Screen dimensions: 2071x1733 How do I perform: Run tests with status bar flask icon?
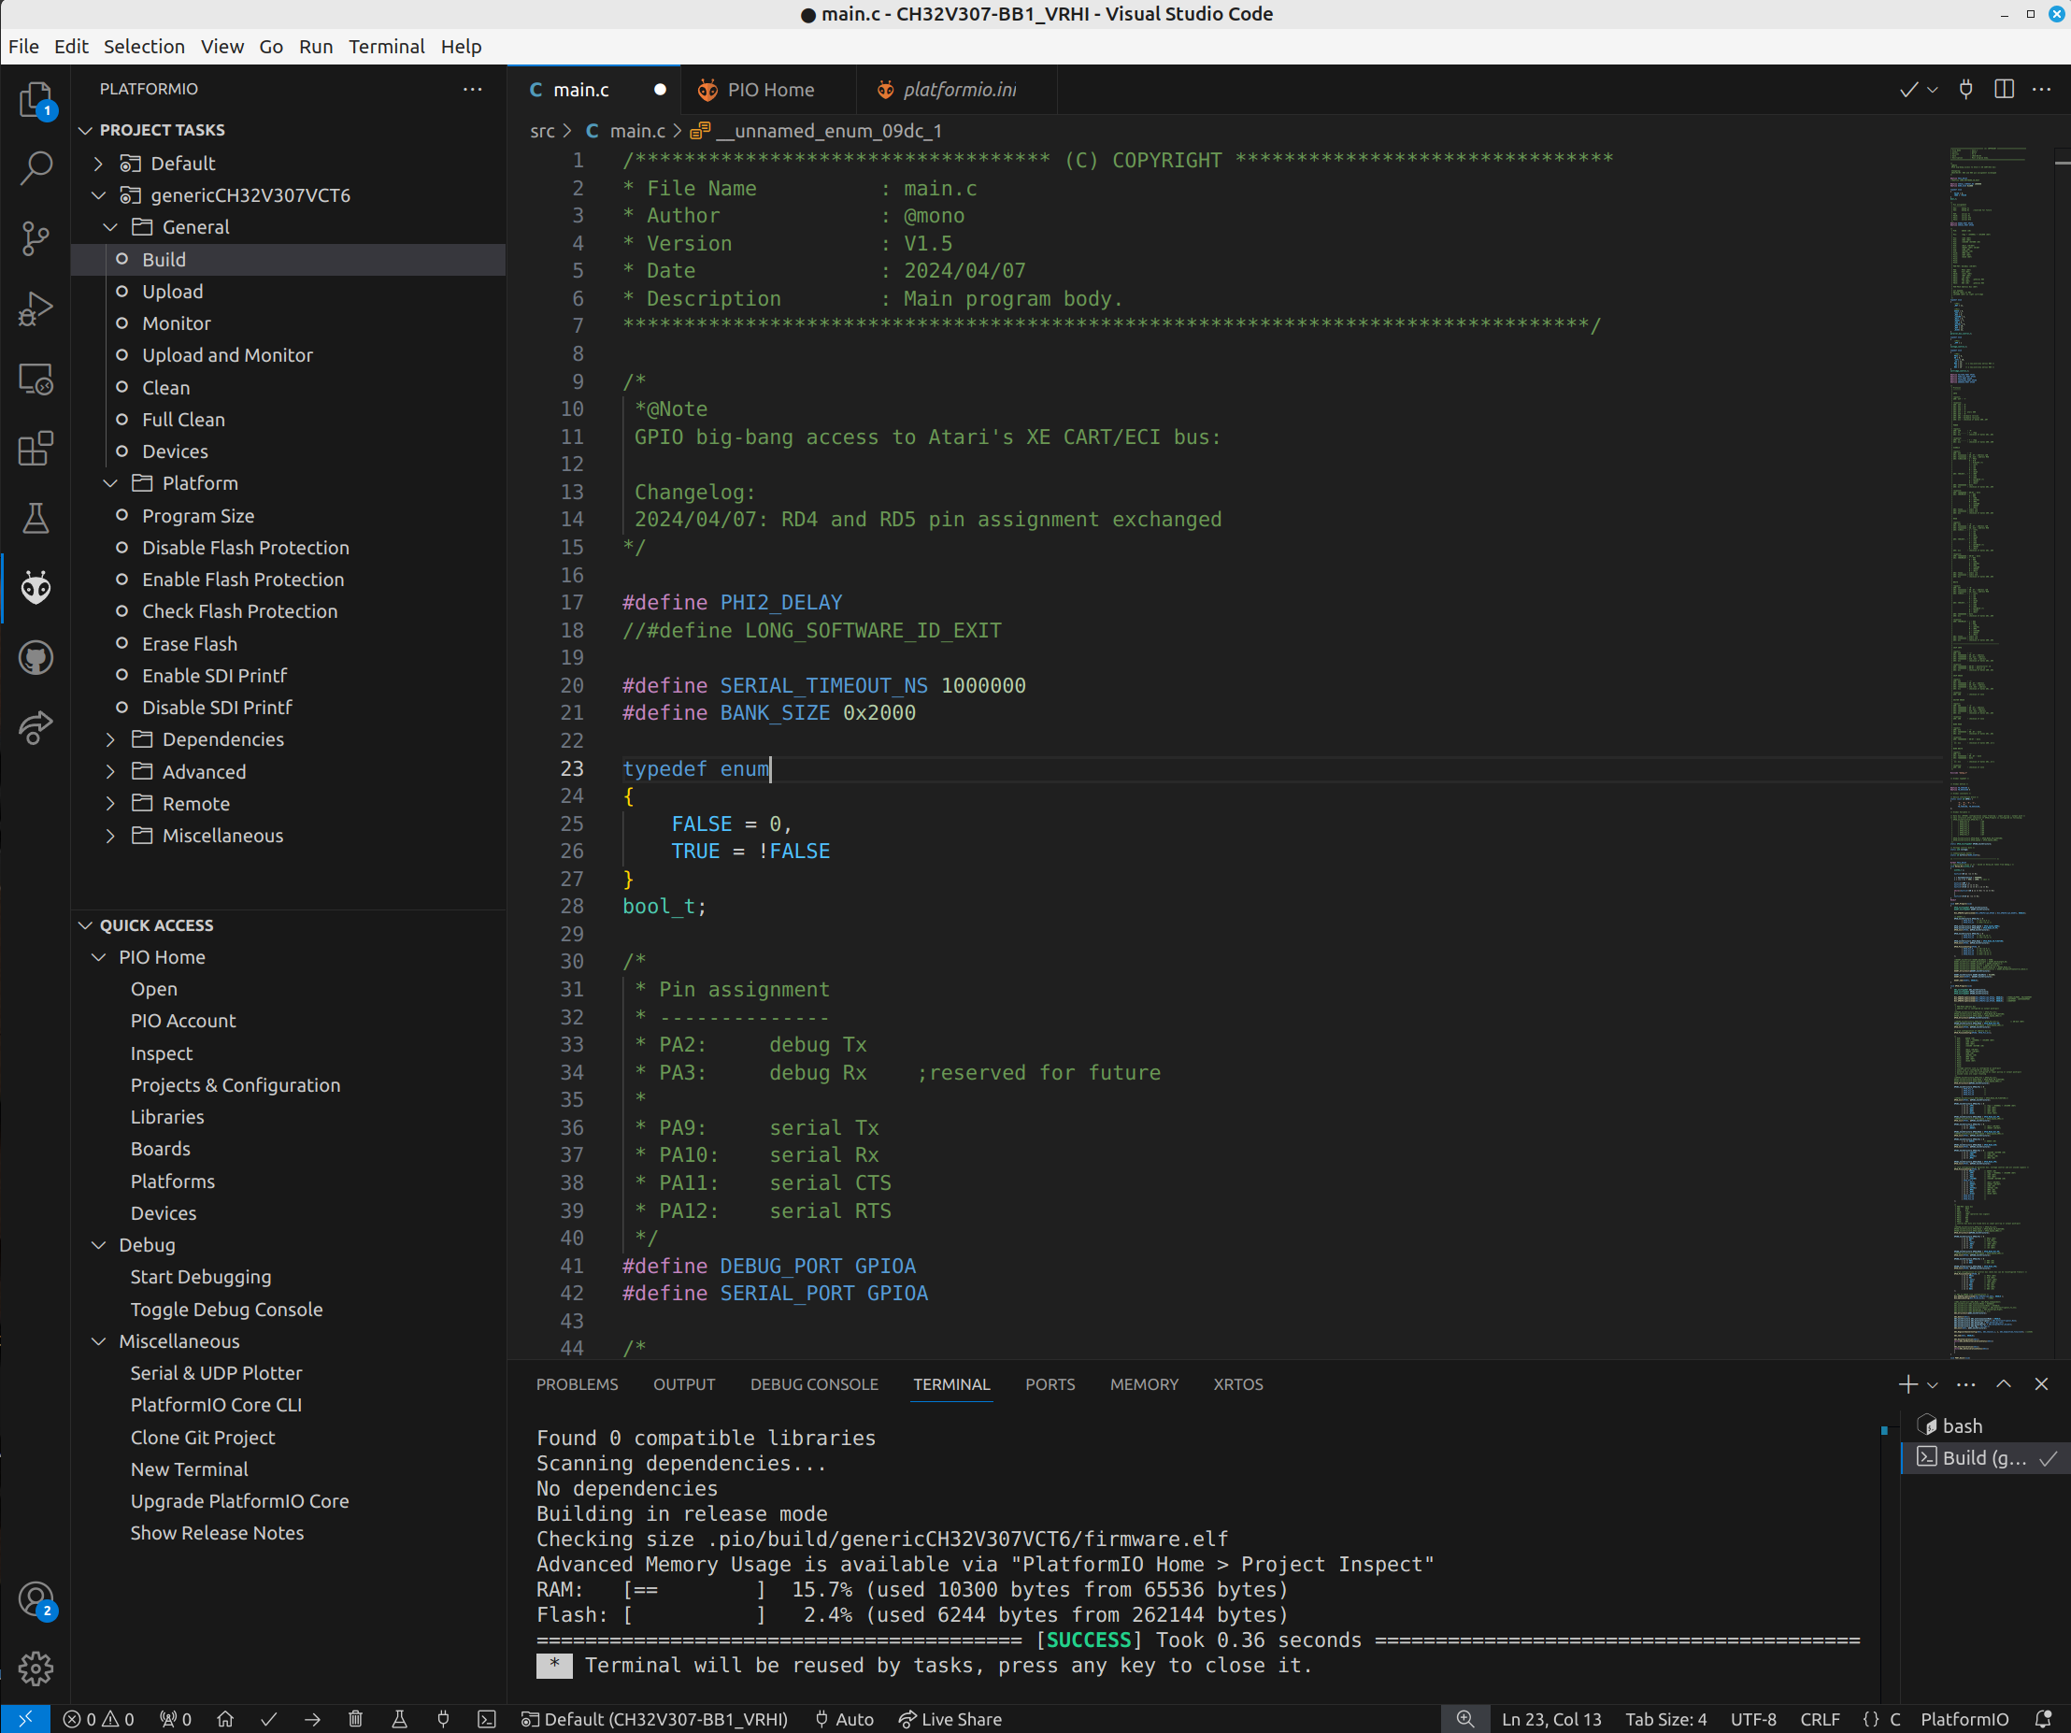[399, 1718]
